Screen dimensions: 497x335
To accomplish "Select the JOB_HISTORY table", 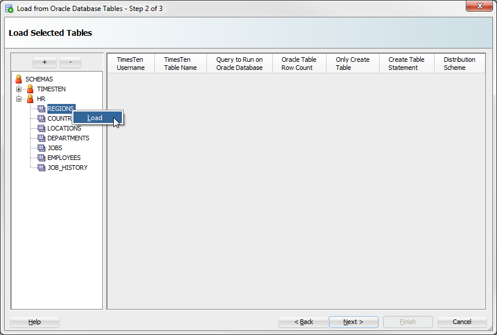I will (68, 167).
